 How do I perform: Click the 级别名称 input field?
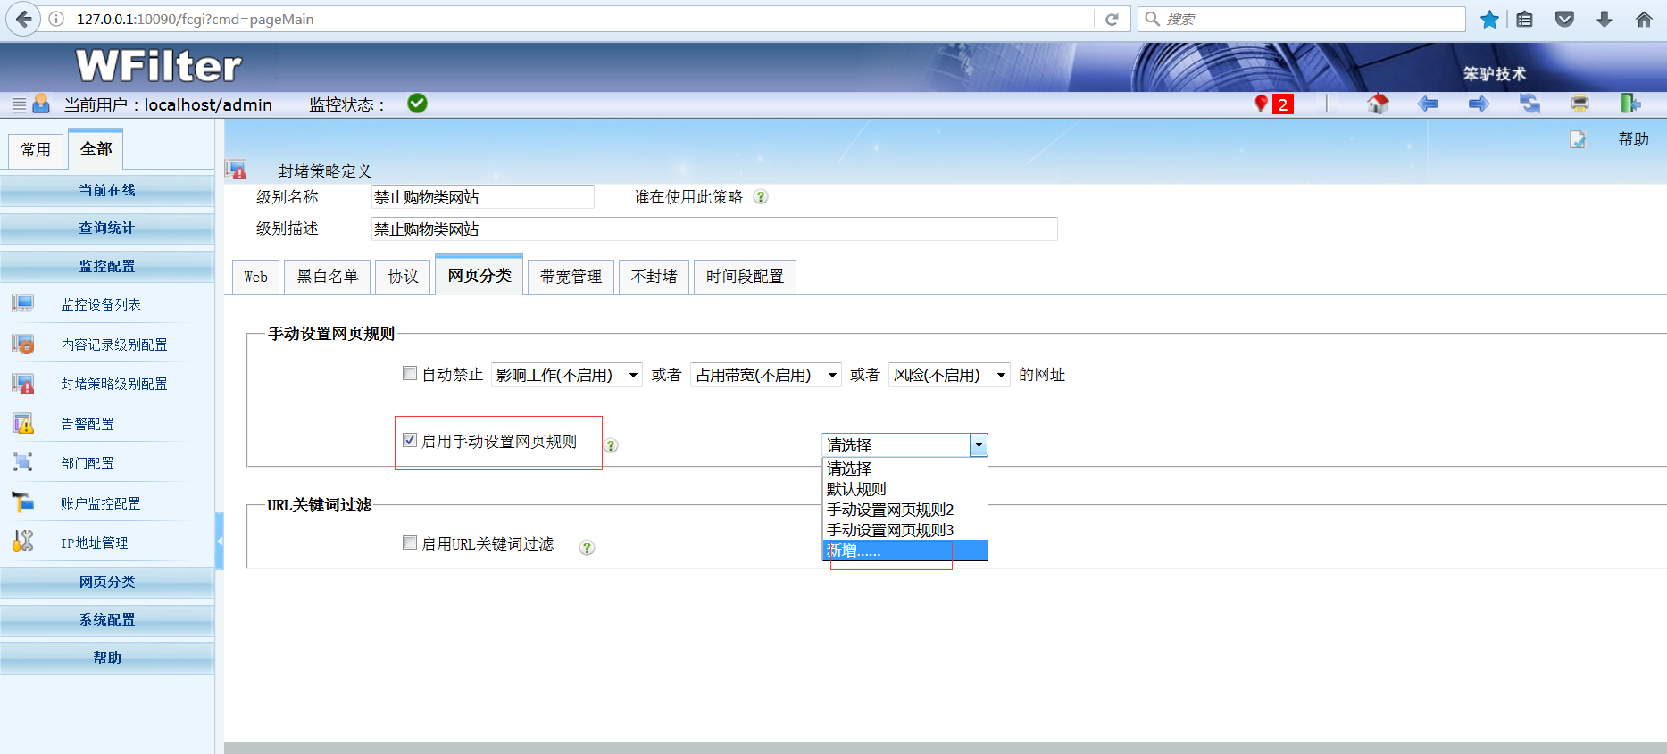[x=482, y=197]
